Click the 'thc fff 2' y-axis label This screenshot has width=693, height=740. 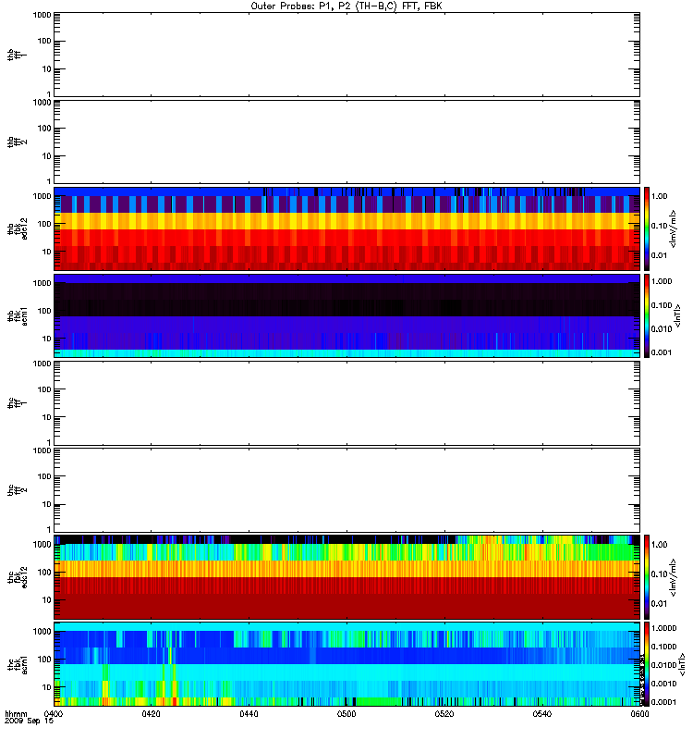[x=18, y=490]
